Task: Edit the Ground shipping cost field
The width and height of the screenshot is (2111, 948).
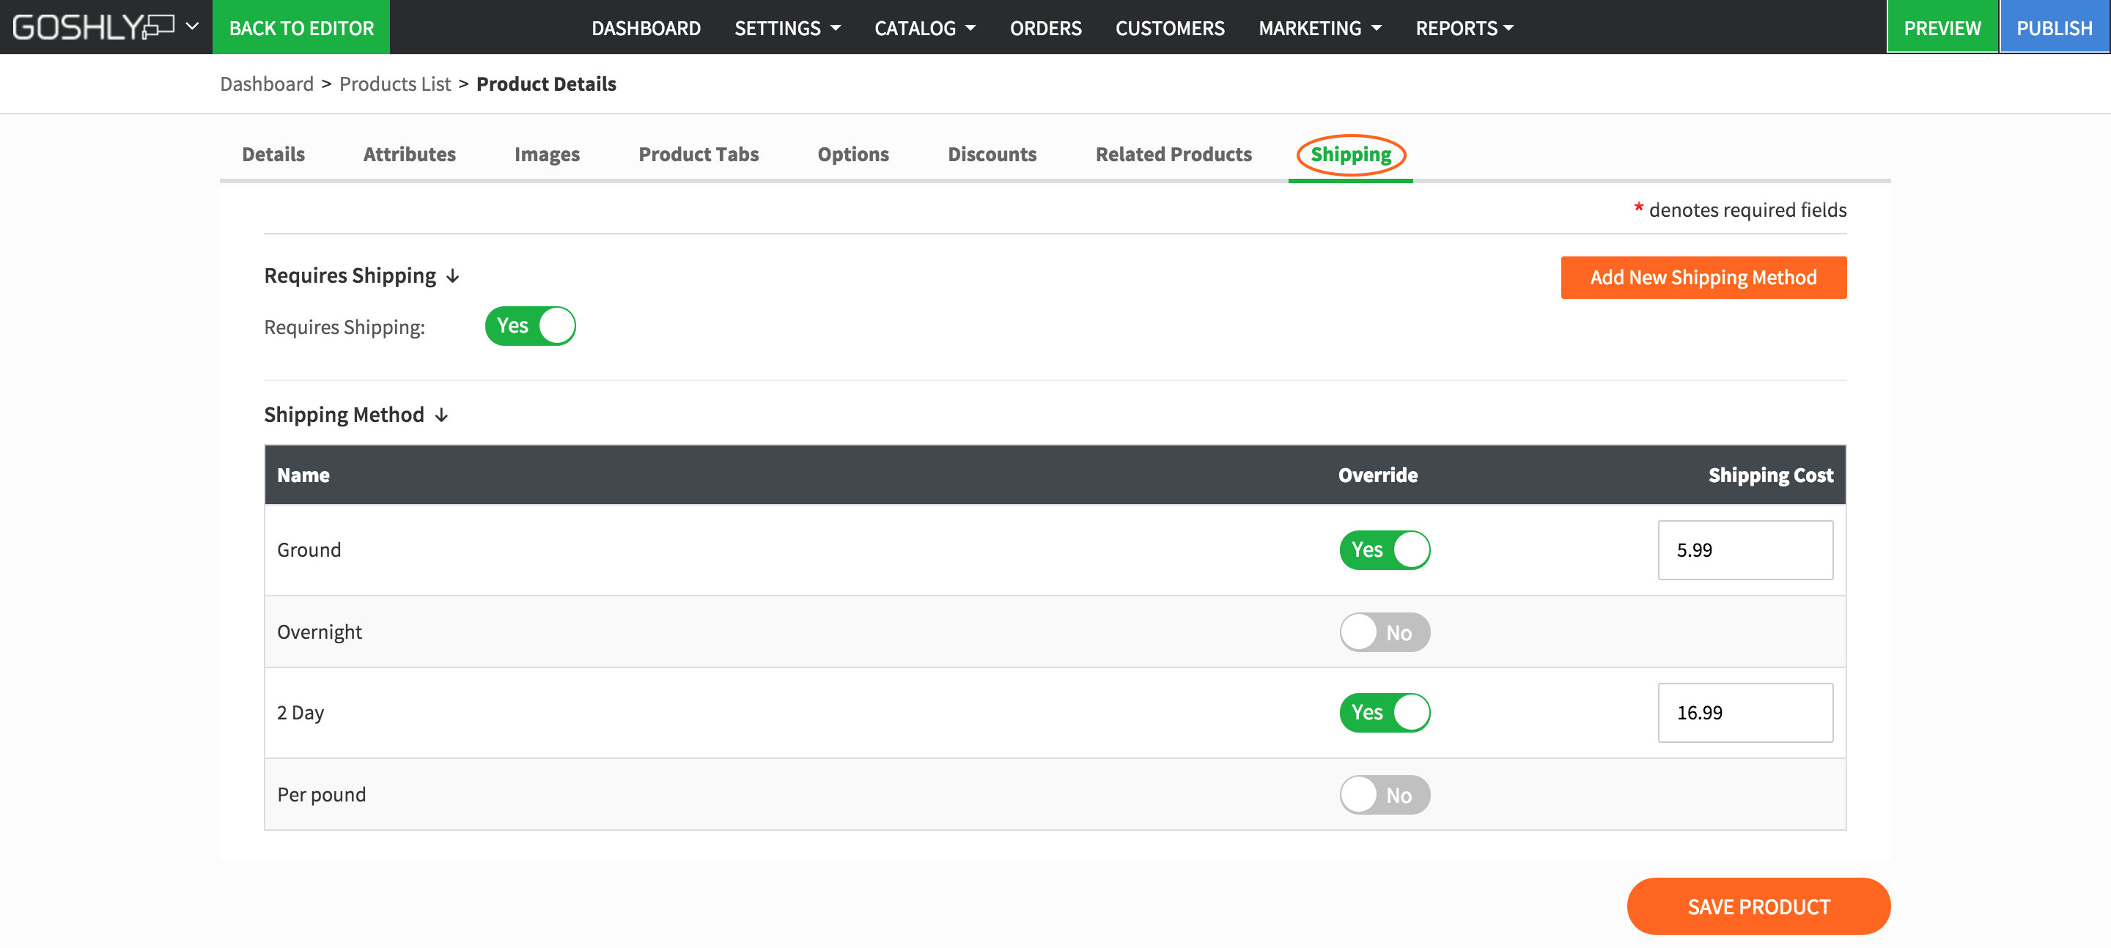Action: (x=1745, y=549)
